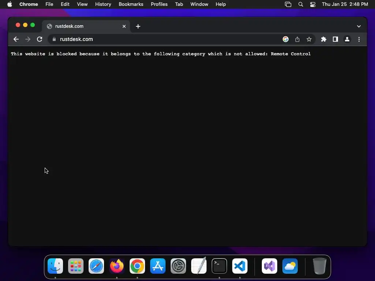Open the Tab menu
Viewport: 375px width, 281px height.
[x=179, y=4]
